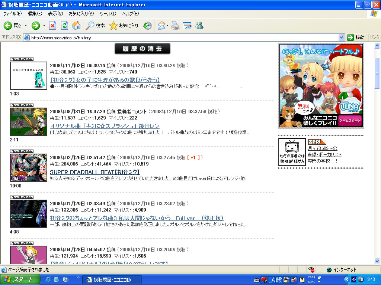Click the privacy report icon in status bar
Screen dimensions: 381x285
(x=311, y=269)
